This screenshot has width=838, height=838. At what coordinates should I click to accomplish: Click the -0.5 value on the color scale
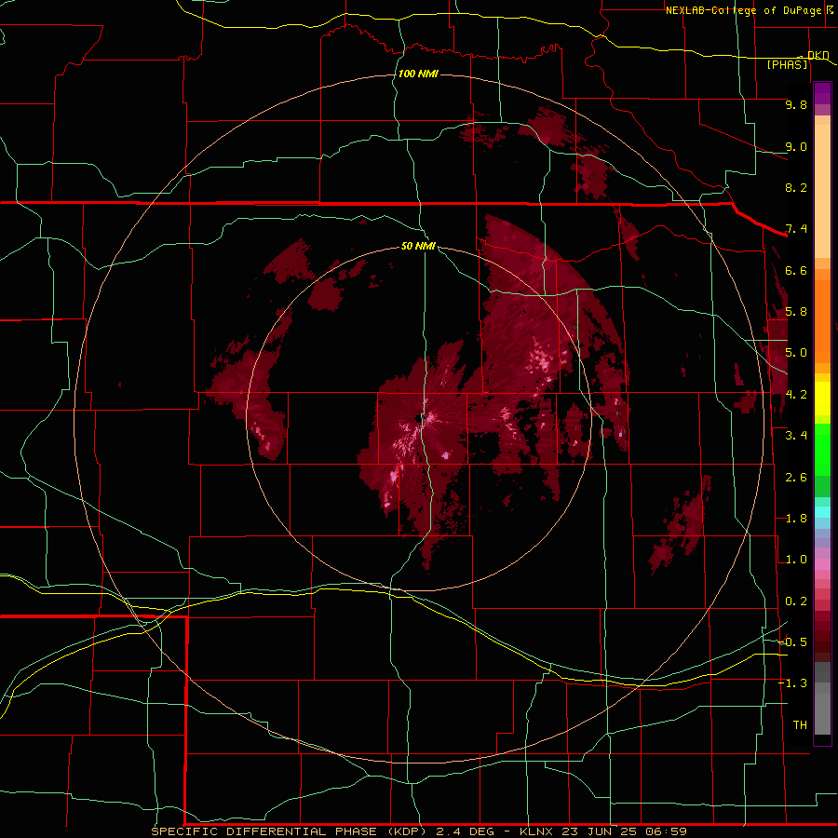pos(792,642)
